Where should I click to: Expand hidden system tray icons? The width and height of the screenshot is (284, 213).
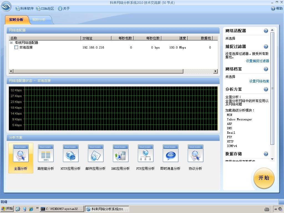tap(275, 209)
